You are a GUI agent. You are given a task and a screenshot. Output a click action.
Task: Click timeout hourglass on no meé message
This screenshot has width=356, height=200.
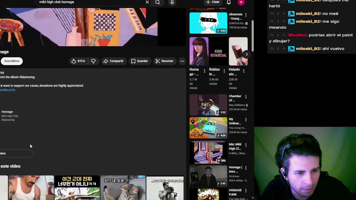coord(278,14)
